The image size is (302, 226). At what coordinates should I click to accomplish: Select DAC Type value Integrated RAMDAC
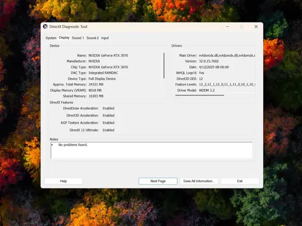[x=103, y=73]
